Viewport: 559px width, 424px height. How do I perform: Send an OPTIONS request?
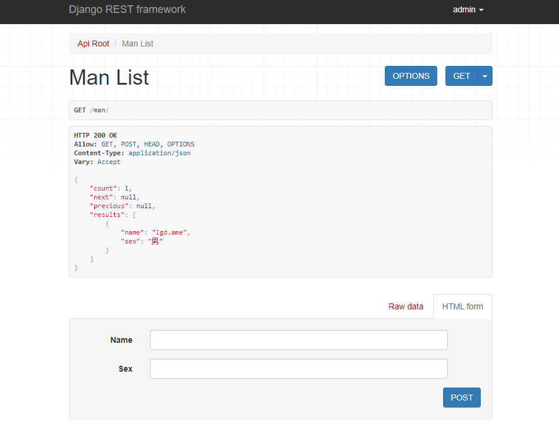tap(411, 76)
